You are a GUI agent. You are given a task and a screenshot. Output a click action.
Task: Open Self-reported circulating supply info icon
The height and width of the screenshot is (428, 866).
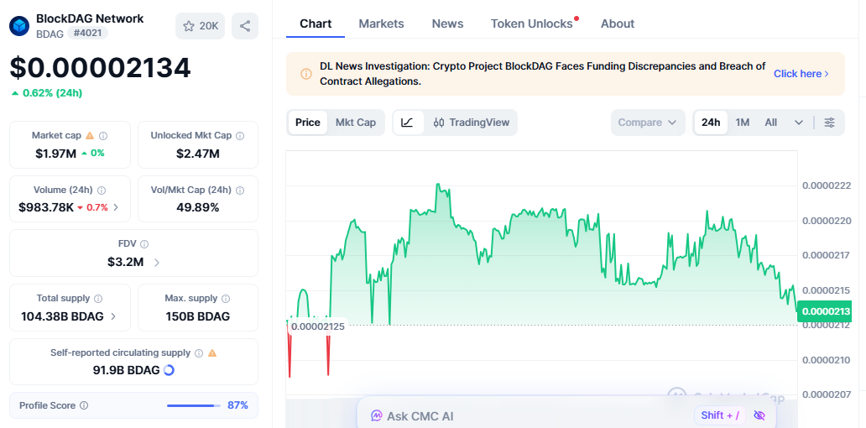199,353
